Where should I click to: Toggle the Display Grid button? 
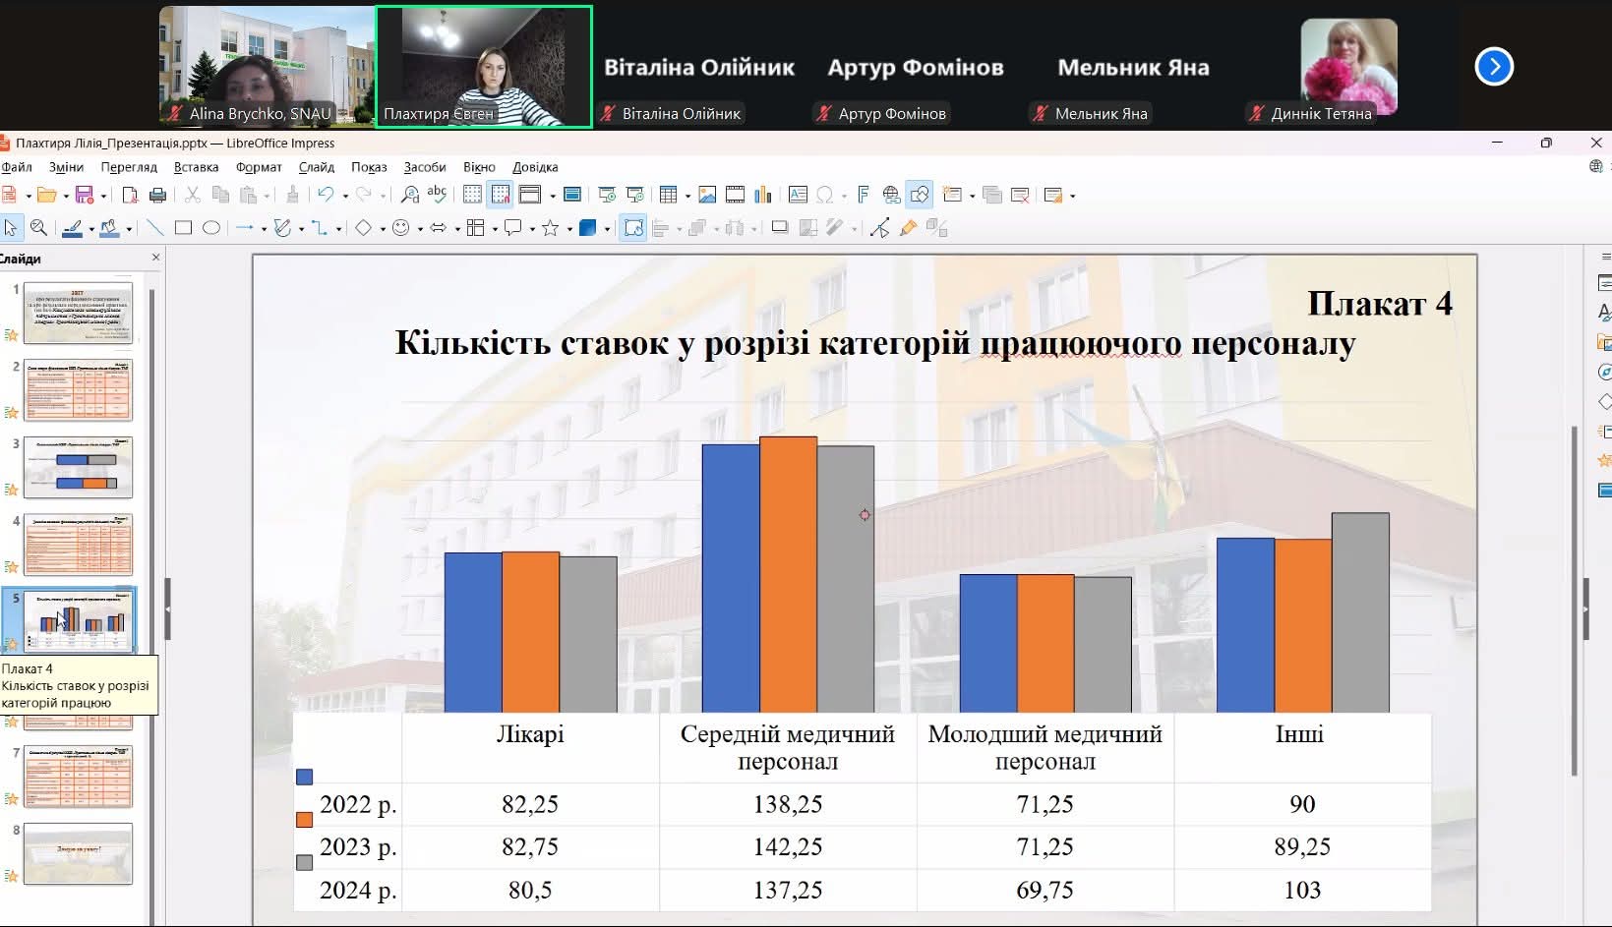pos(472,196)
